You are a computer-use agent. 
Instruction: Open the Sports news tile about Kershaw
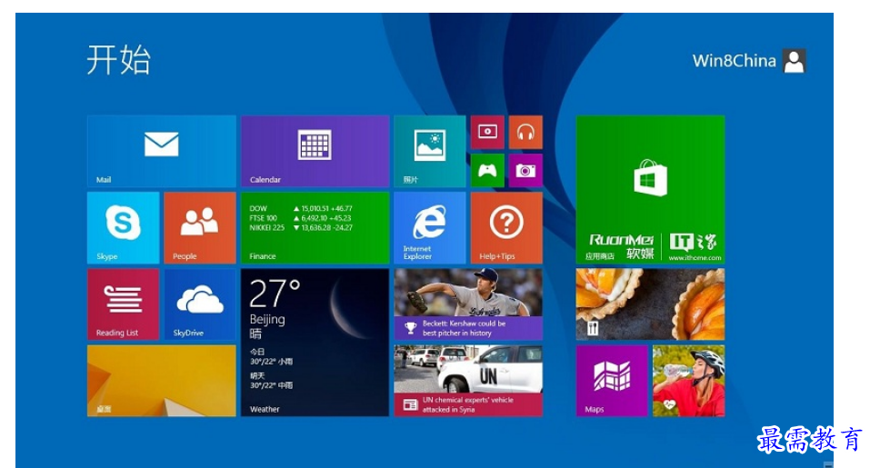tap(468, 304)
